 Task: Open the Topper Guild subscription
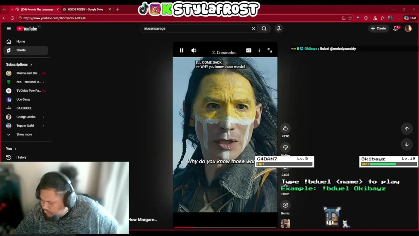(26, 126)
